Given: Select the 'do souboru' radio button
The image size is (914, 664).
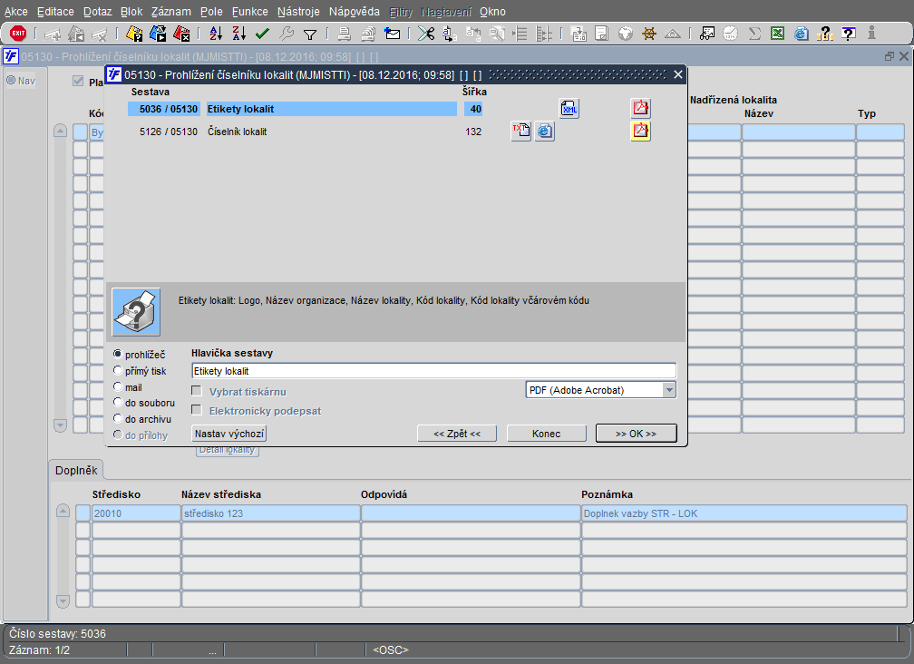Looking at the screenshot, I should [x=118, y=402].
